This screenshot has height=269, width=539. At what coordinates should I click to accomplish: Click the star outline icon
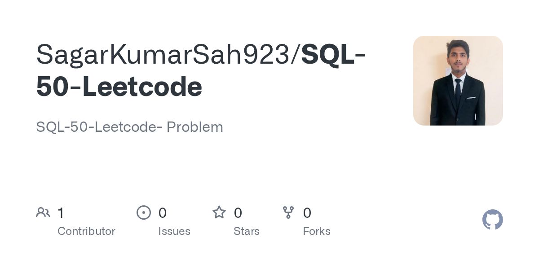(x=219, y=212)
